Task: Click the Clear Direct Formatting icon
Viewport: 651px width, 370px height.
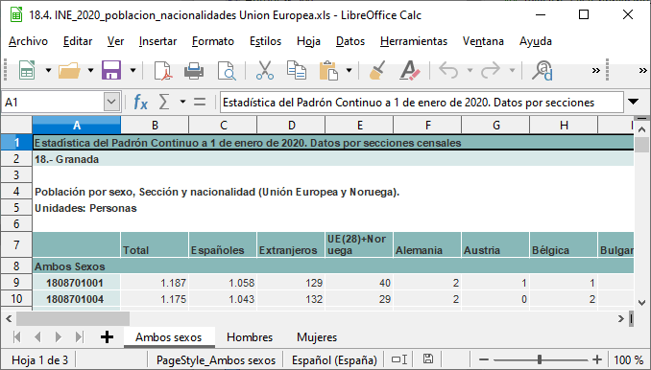Action: tap(410, 70)
